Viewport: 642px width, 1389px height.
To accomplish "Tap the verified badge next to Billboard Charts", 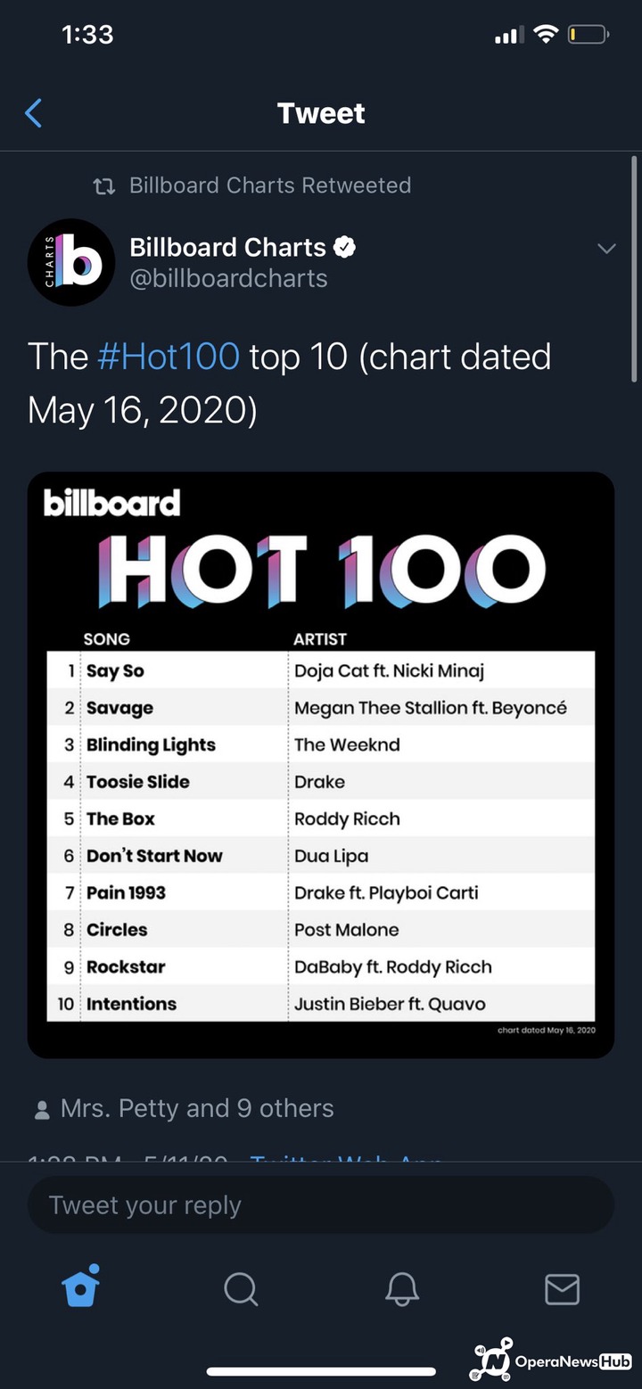I will [344, 247].
